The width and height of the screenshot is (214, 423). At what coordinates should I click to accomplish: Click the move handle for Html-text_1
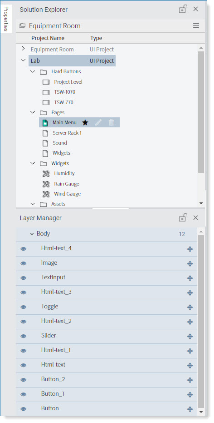click(x=190, y=351)
